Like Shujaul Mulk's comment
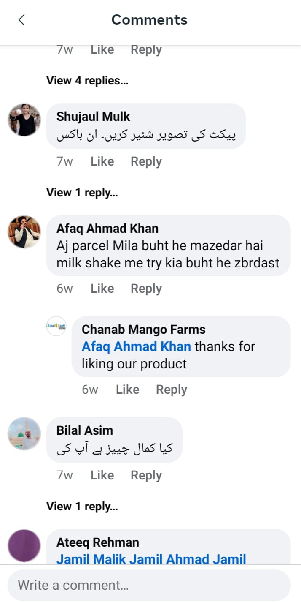 (102, 161)
